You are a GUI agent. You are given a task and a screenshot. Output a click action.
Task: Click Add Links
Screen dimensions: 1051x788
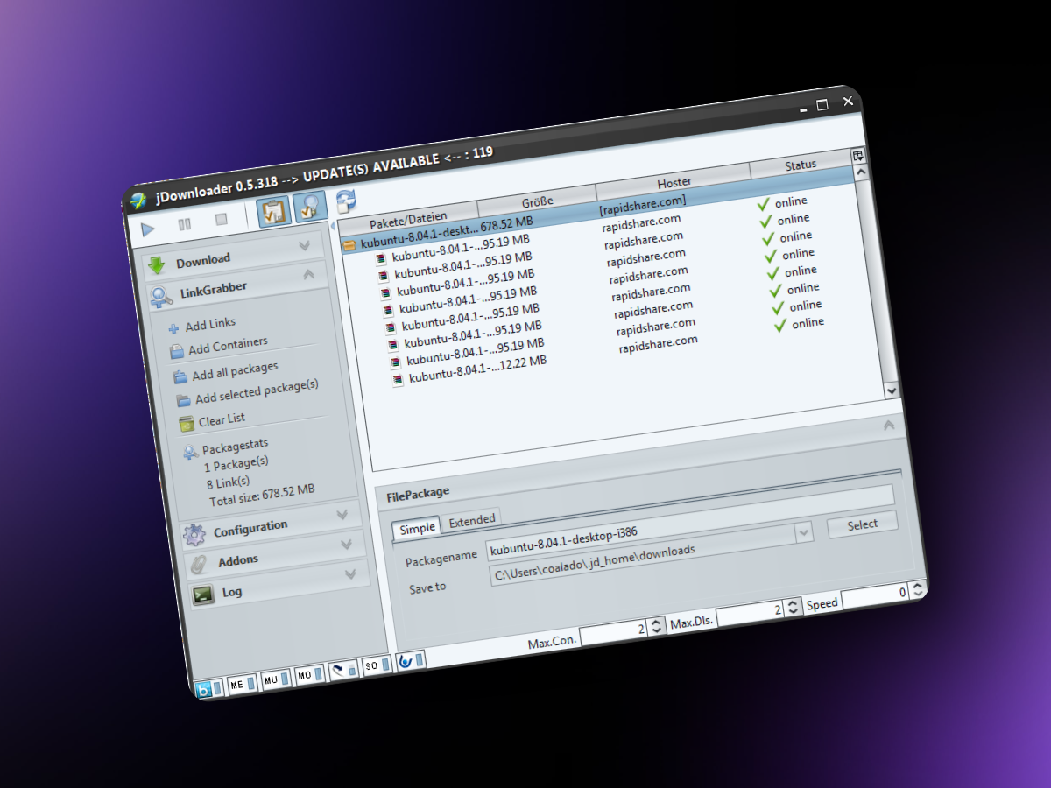[210, 324]
